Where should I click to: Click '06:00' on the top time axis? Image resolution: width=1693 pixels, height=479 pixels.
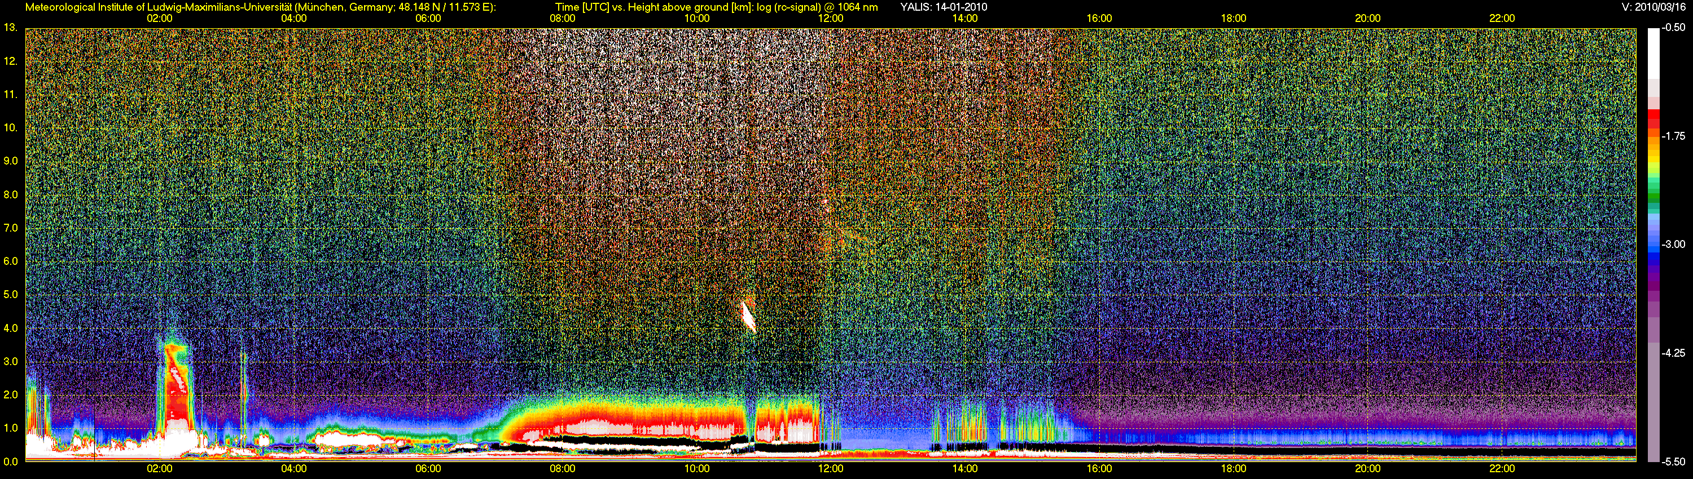(428, 19)
